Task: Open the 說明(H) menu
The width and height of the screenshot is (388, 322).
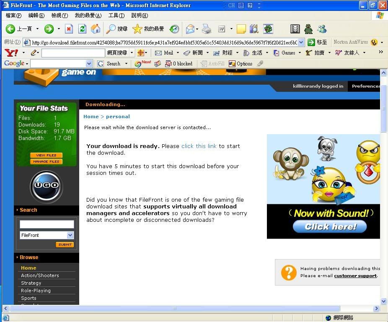Action: tap(140, 16)
